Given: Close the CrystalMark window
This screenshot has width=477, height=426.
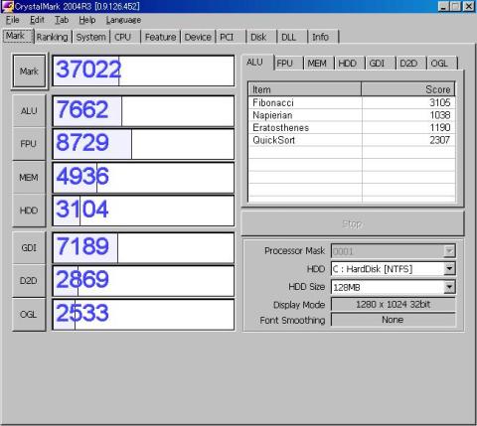Looking at the screenshot, I should pyautogui.click(x=469, y=6).
